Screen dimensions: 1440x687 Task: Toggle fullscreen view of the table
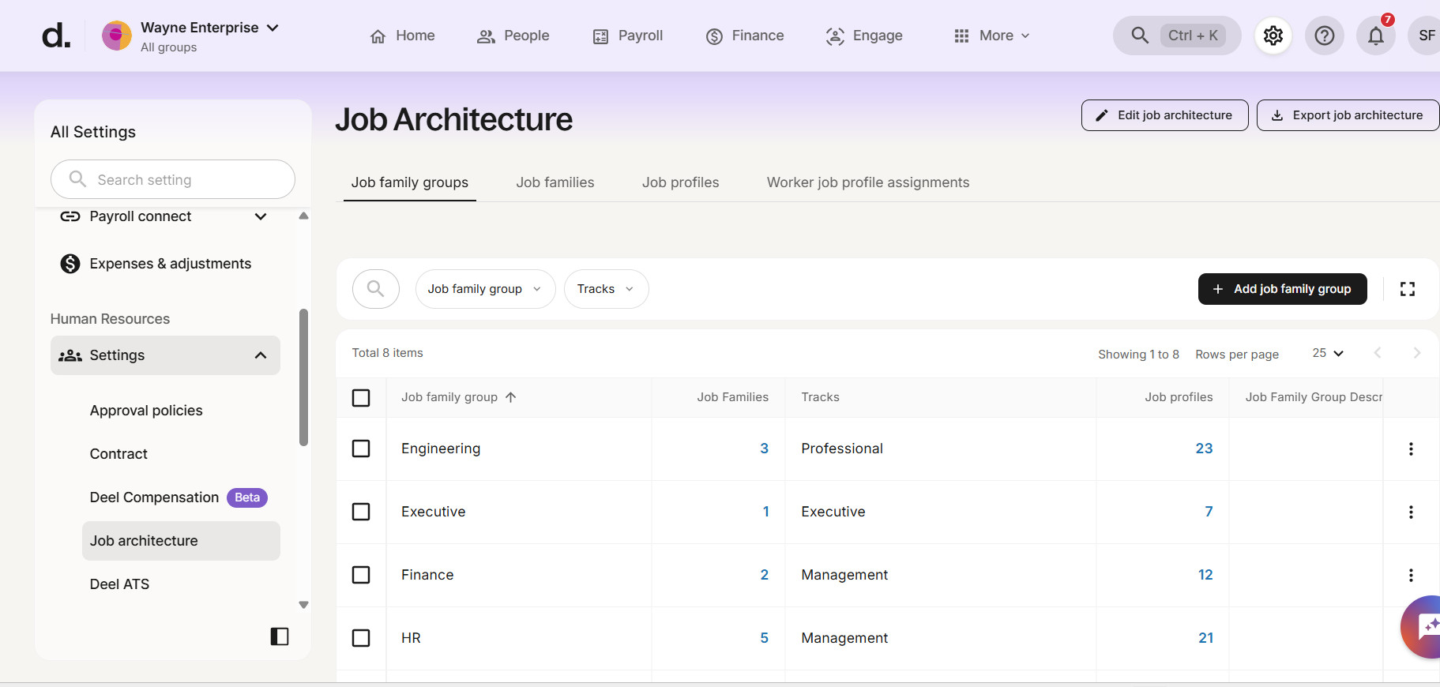(x=1407, y=289)
